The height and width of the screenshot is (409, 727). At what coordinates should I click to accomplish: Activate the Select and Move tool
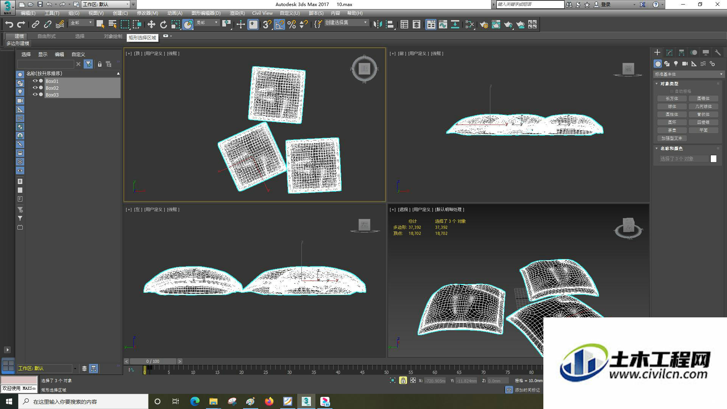click(x=151, y=25)
